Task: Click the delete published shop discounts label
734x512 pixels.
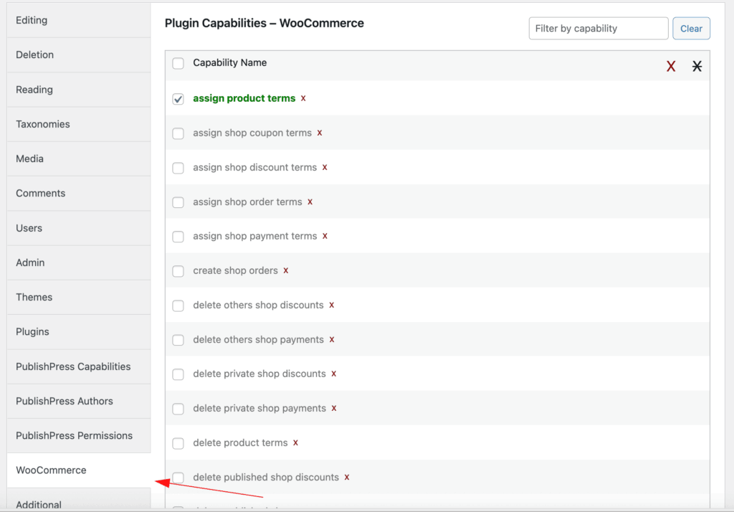Action: pos(266,478)
